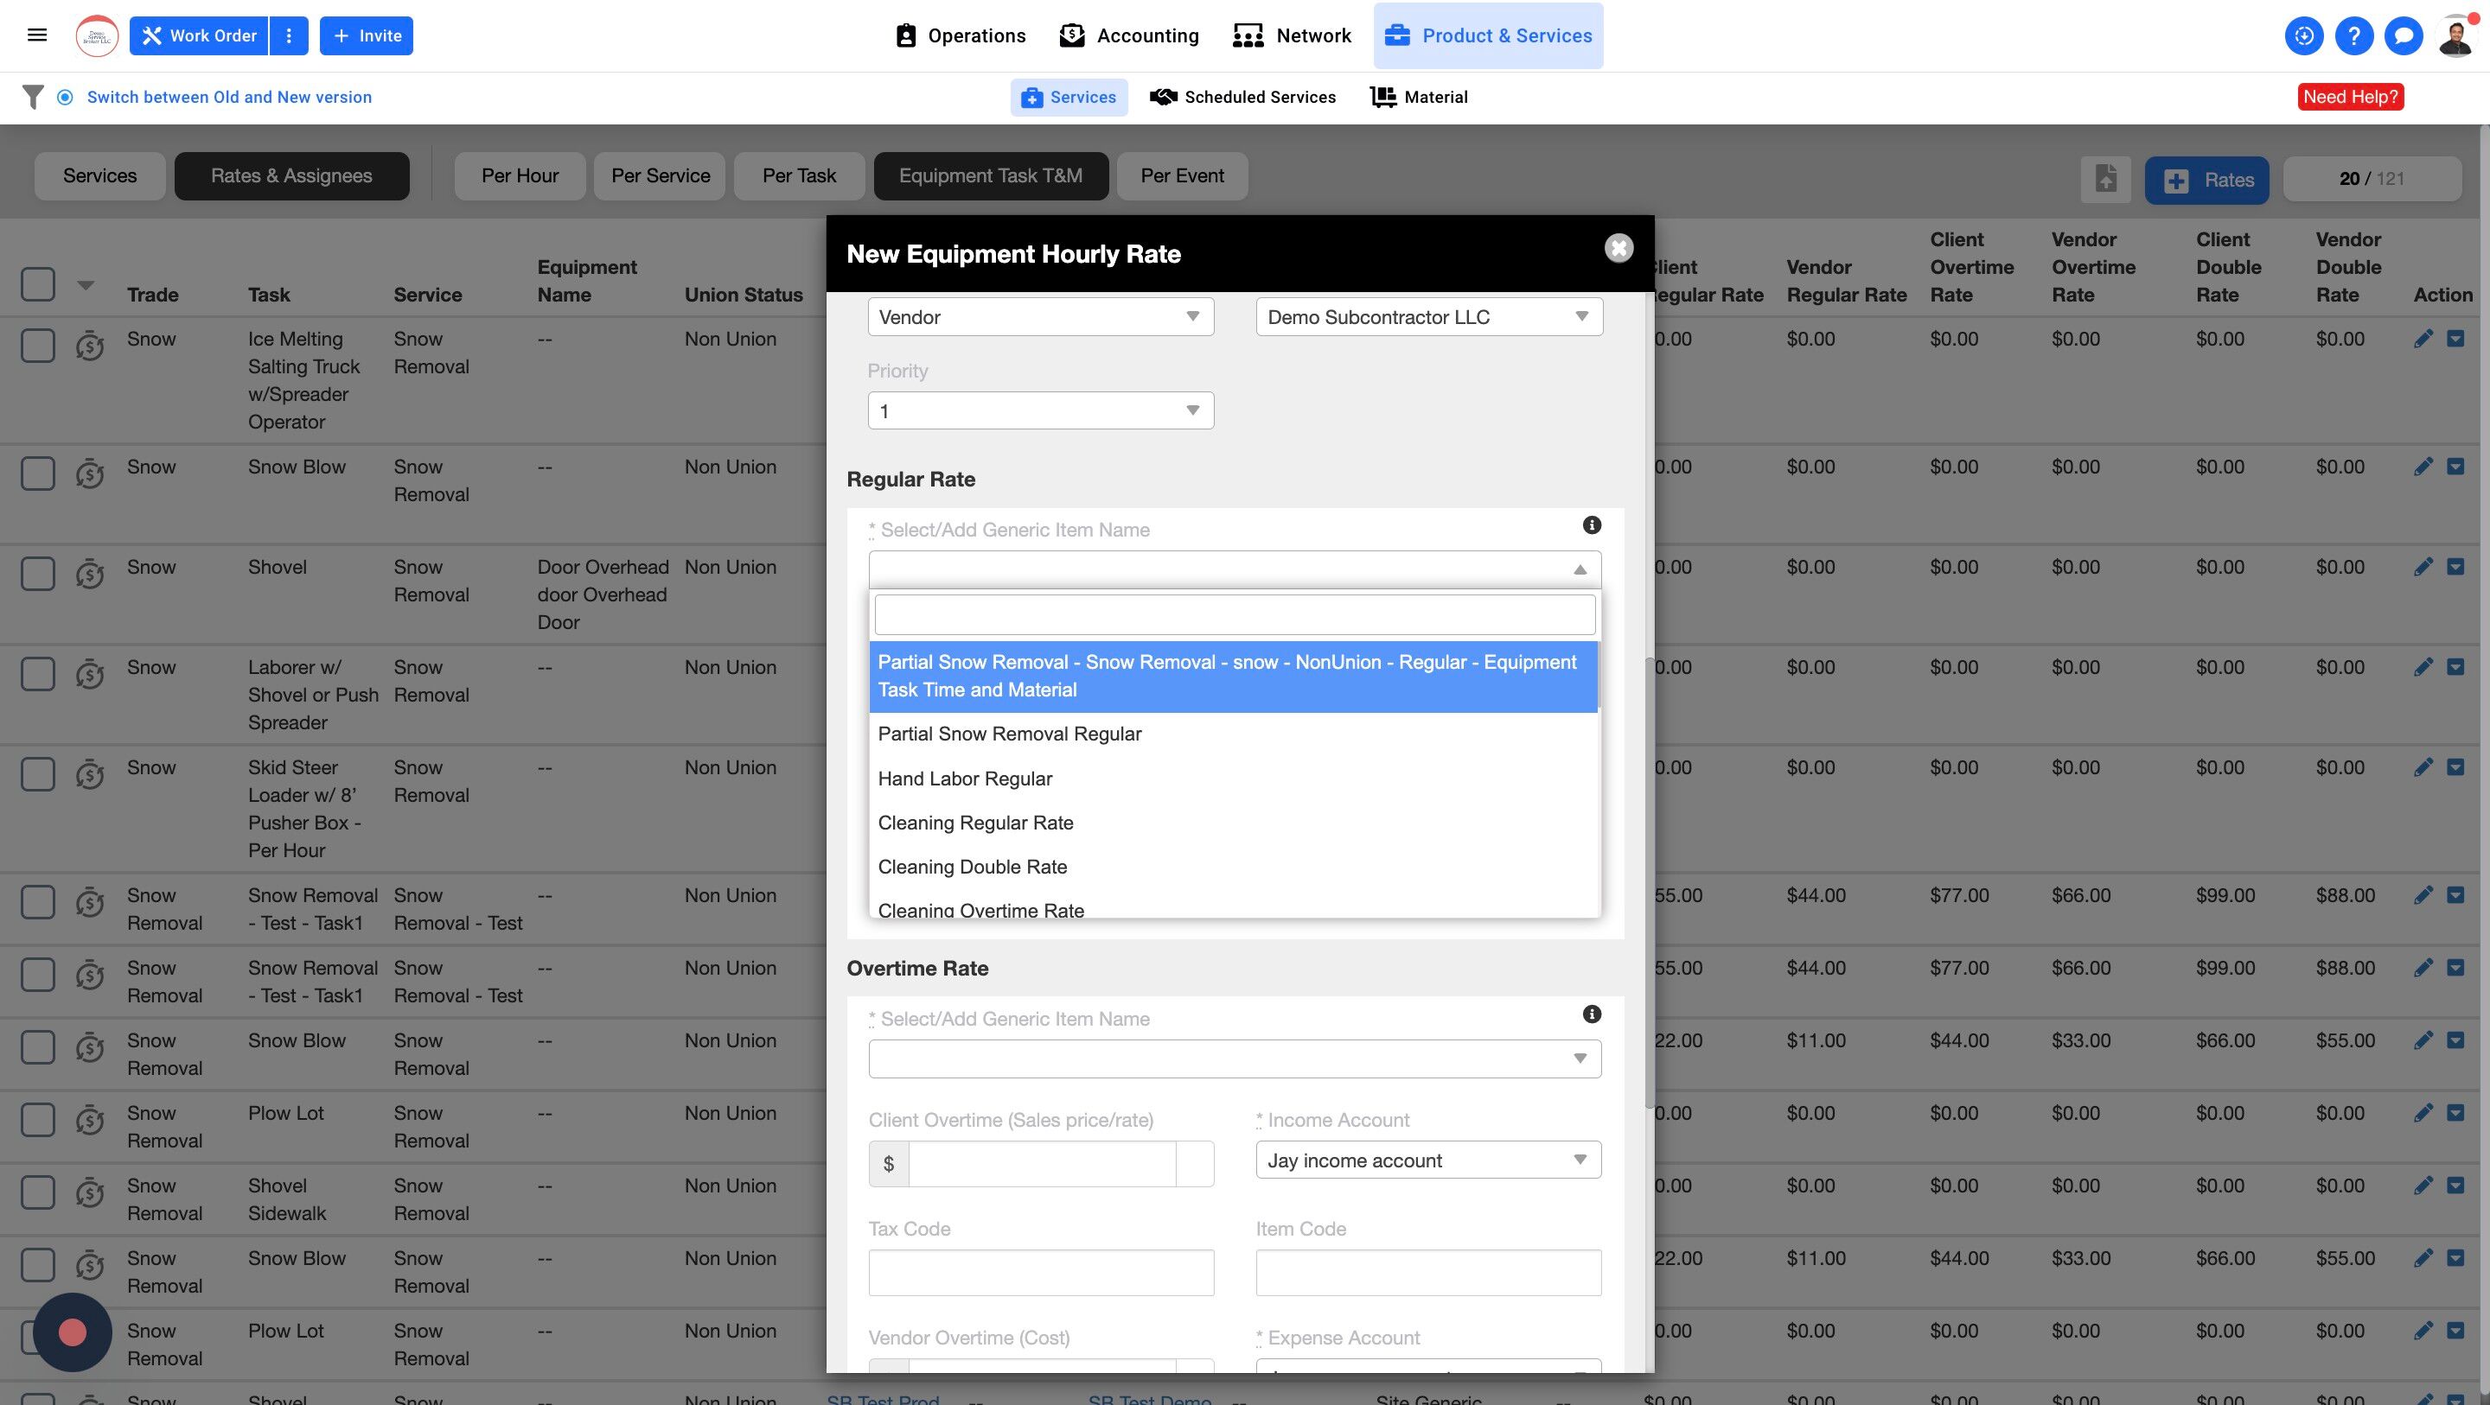2490x1405 pixels.
Task: Click the Work Order three-dots icon
Action: tap(288, 35)
